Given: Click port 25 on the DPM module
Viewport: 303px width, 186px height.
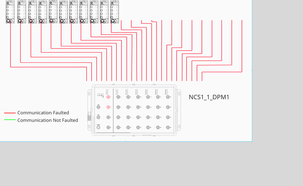Looking at the screenshot, I should point(168,97).
